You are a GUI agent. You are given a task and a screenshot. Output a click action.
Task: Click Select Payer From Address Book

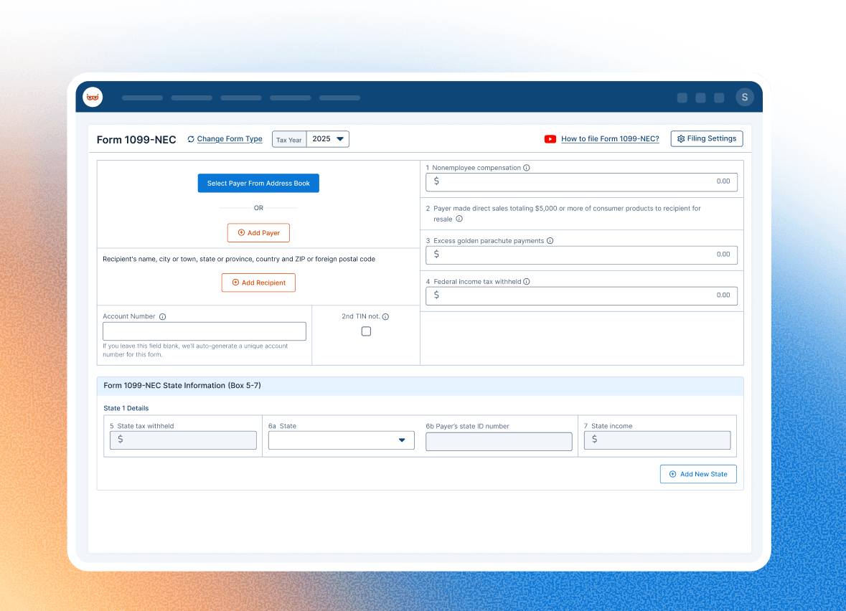tap(258, 183)
